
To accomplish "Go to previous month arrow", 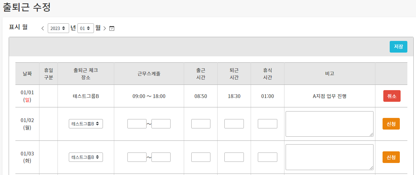I will pyautogui.click(x=43, y=29).
